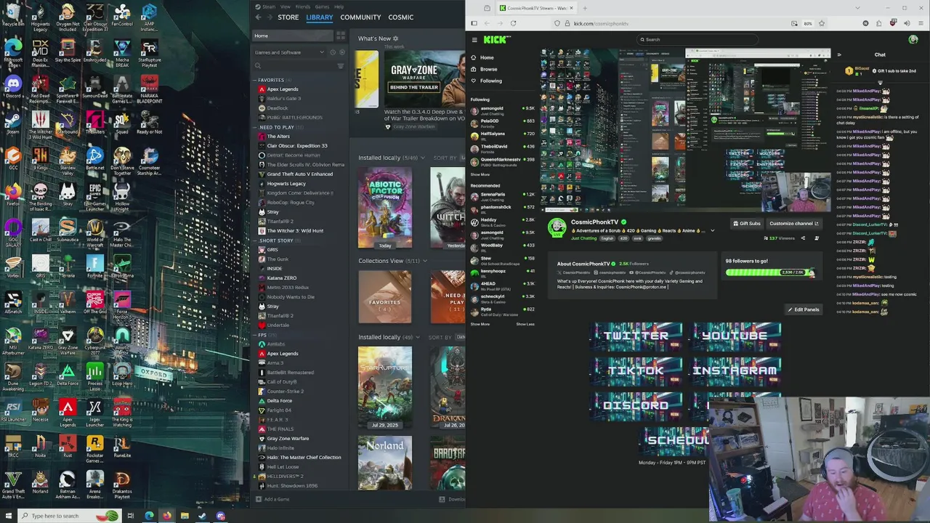Click the Windows Start button
The width and height of the screenshot is (930, 523).
8,516
